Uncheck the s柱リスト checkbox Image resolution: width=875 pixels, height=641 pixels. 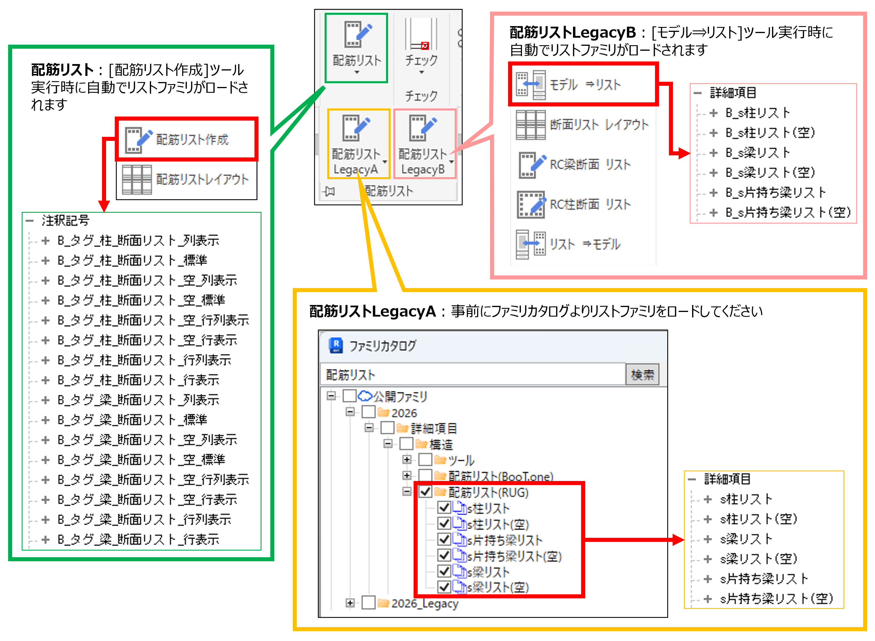[x=444, y=508]
